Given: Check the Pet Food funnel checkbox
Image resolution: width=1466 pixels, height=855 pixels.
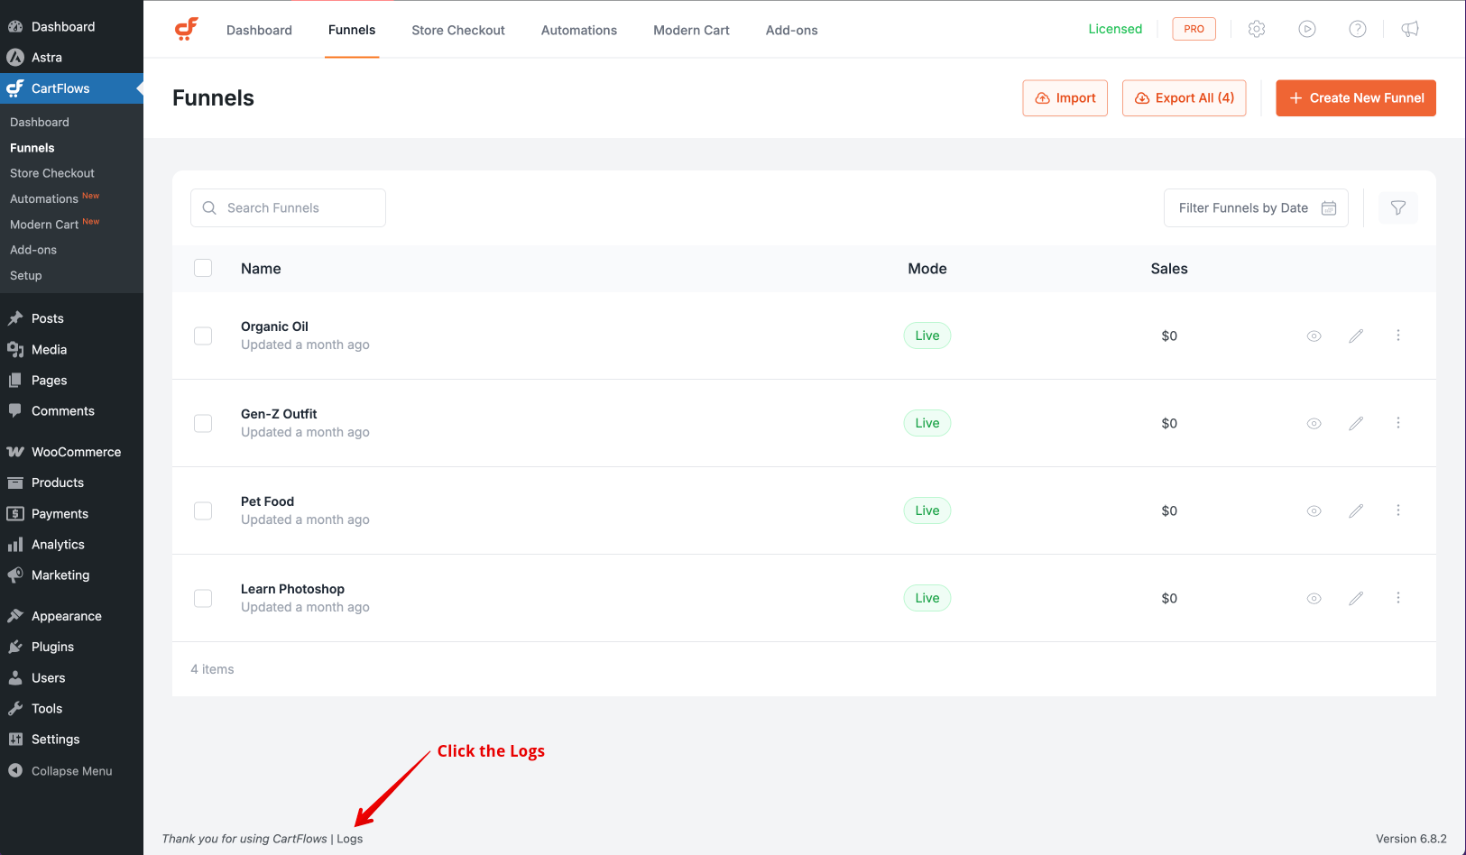Looking at the screenshot, I should 203,510.
